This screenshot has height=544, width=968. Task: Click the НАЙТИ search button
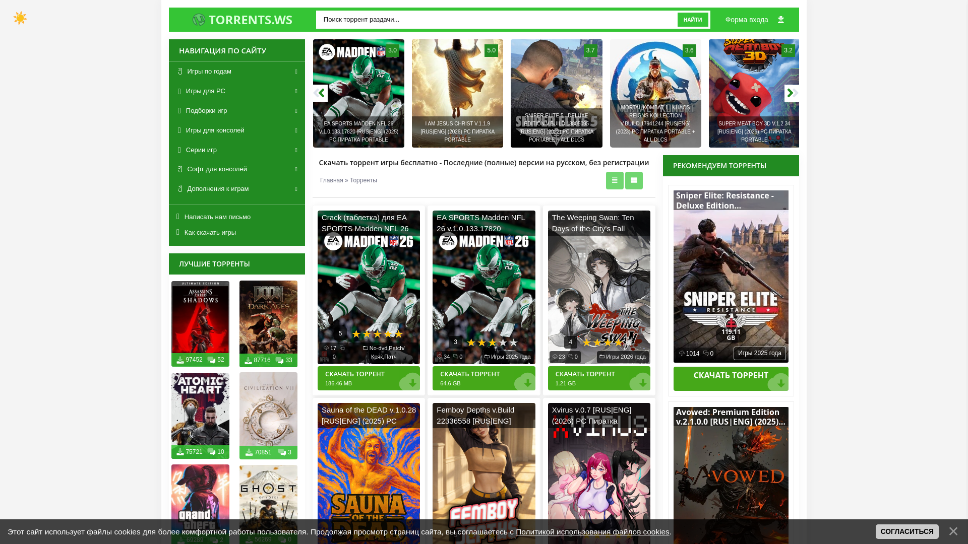coord(693,20)
